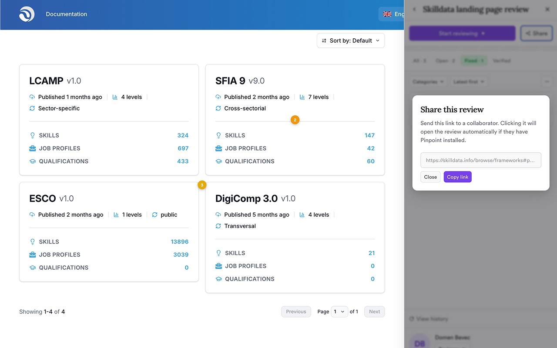Click the Cross-sectorial cycle icon
The image size is (557, 348).
point(218,108)
